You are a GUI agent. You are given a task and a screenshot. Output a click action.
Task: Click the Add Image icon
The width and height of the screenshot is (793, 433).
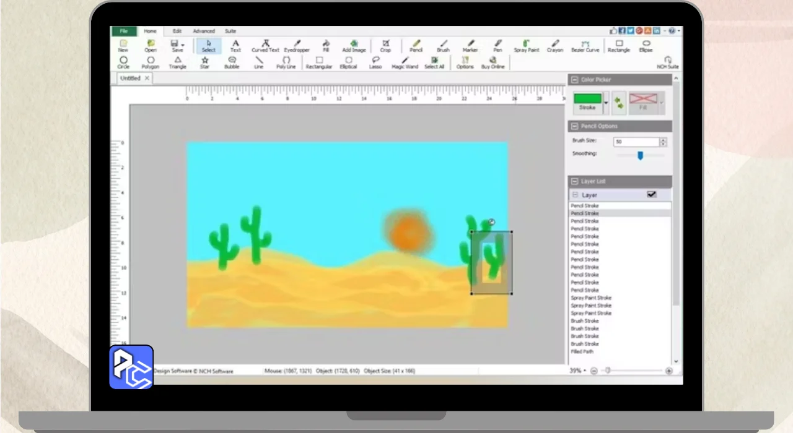[x=354, y=45]
